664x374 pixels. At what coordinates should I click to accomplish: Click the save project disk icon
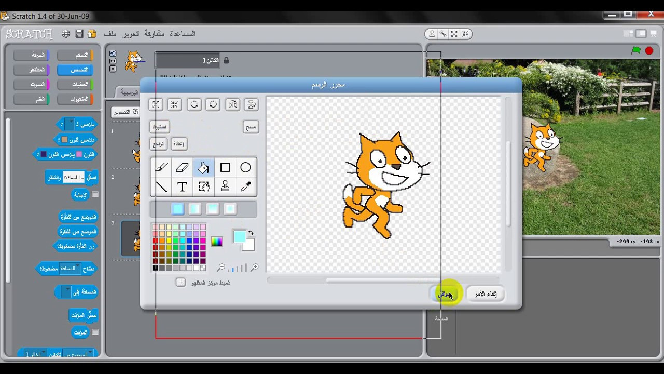pos(79,34)
